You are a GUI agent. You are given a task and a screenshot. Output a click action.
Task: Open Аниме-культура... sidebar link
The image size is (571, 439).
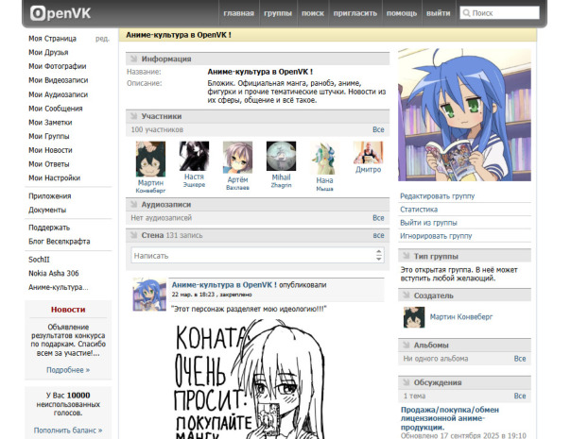[x=59, y=287]
